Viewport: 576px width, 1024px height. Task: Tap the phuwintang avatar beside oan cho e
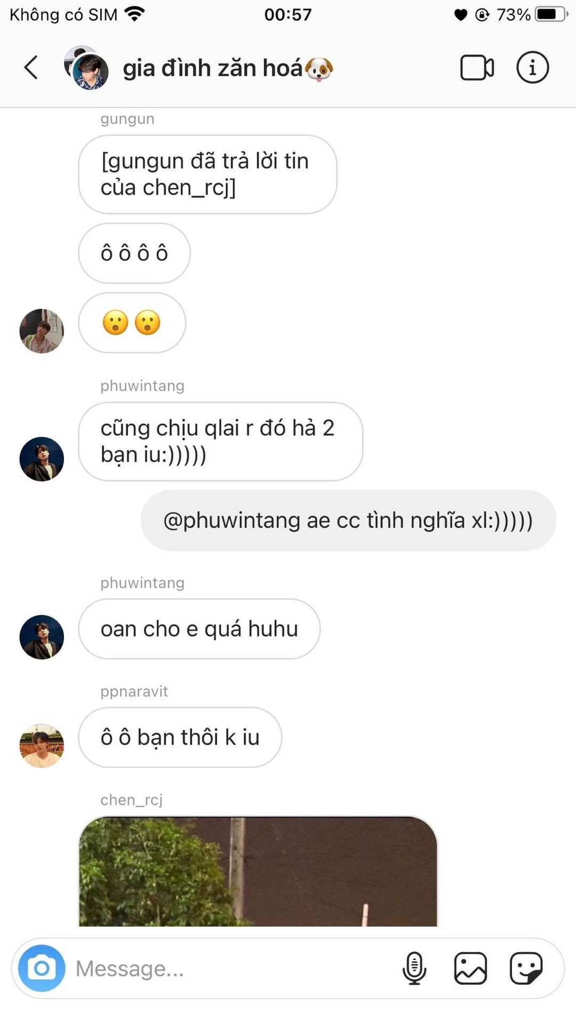coord(42,637)
